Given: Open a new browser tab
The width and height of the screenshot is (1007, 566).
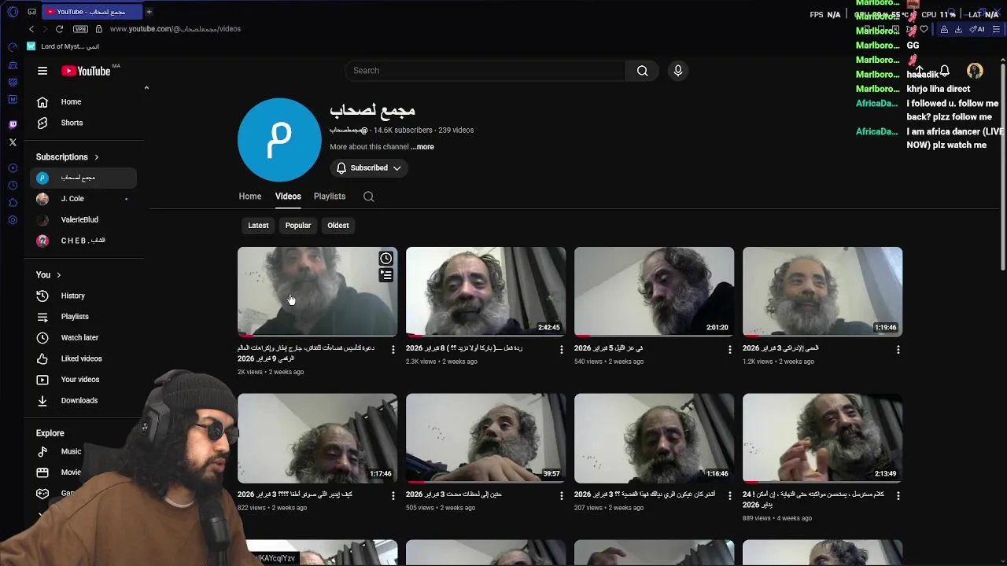Looking at the screenshot, I should [x=149, y=12].
